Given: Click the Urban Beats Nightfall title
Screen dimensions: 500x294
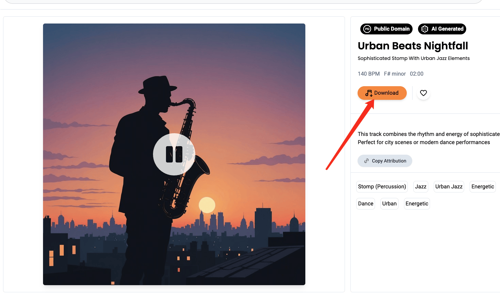Looking at the screenshot, I should click(x=413, y=46).
